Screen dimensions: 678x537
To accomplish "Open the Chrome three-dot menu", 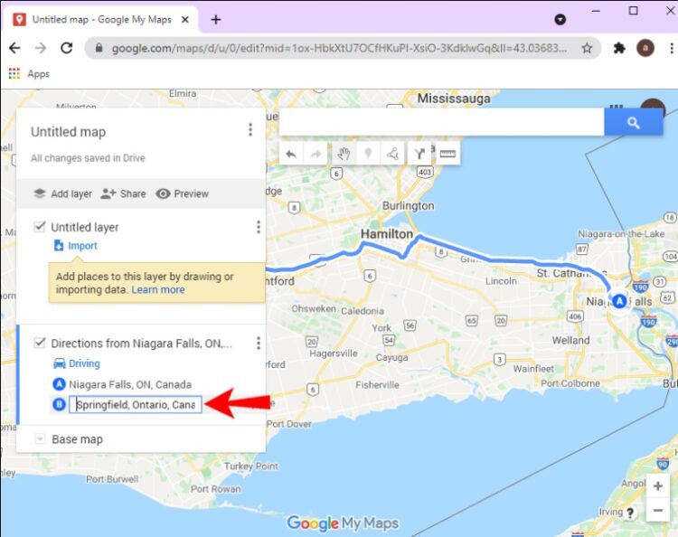I will click(x=672, y=48).
